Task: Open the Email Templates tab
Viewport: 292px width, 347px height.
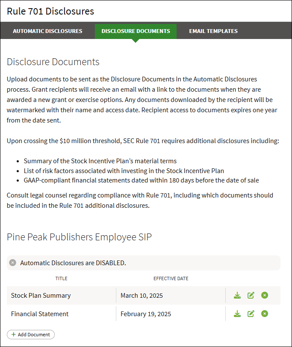Action: (213, 31)
